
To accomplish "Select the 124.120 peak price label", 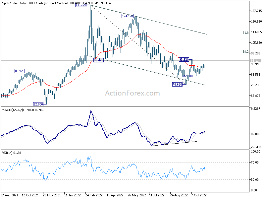I will tap(128, 16).
